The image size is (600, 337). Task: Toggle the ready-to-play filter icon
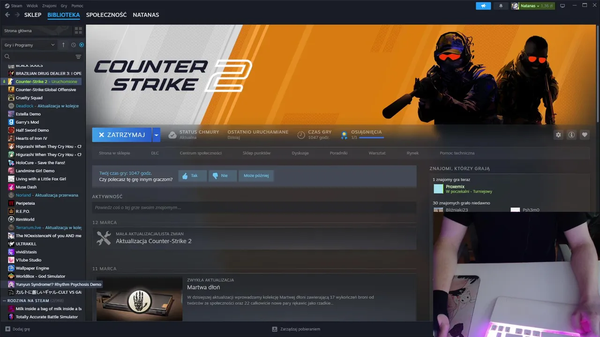[x=81, y=45]
